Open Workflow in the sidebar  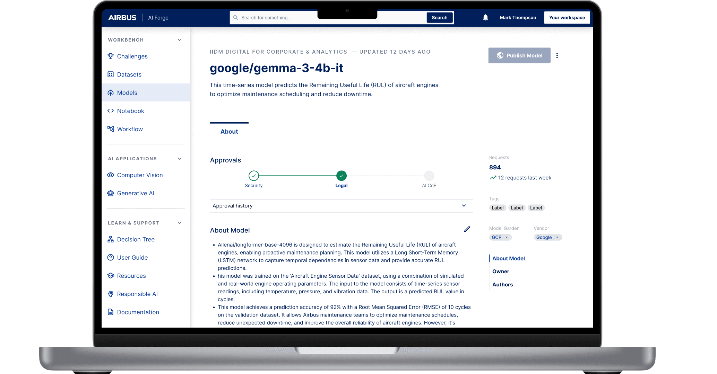coord(130,129)
